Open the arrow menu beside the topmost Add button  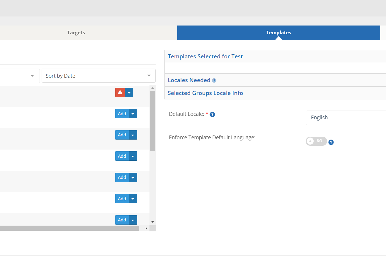[x=133, y=114]
